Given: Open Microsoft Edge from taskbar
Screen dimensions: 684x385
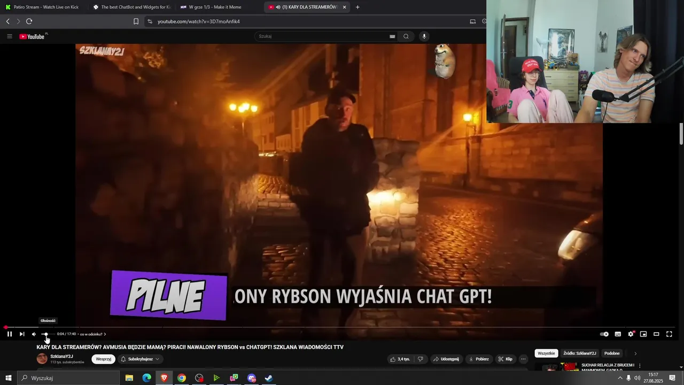Looking at the screenshot, I should pyautogui.click(x=146, y=378).
